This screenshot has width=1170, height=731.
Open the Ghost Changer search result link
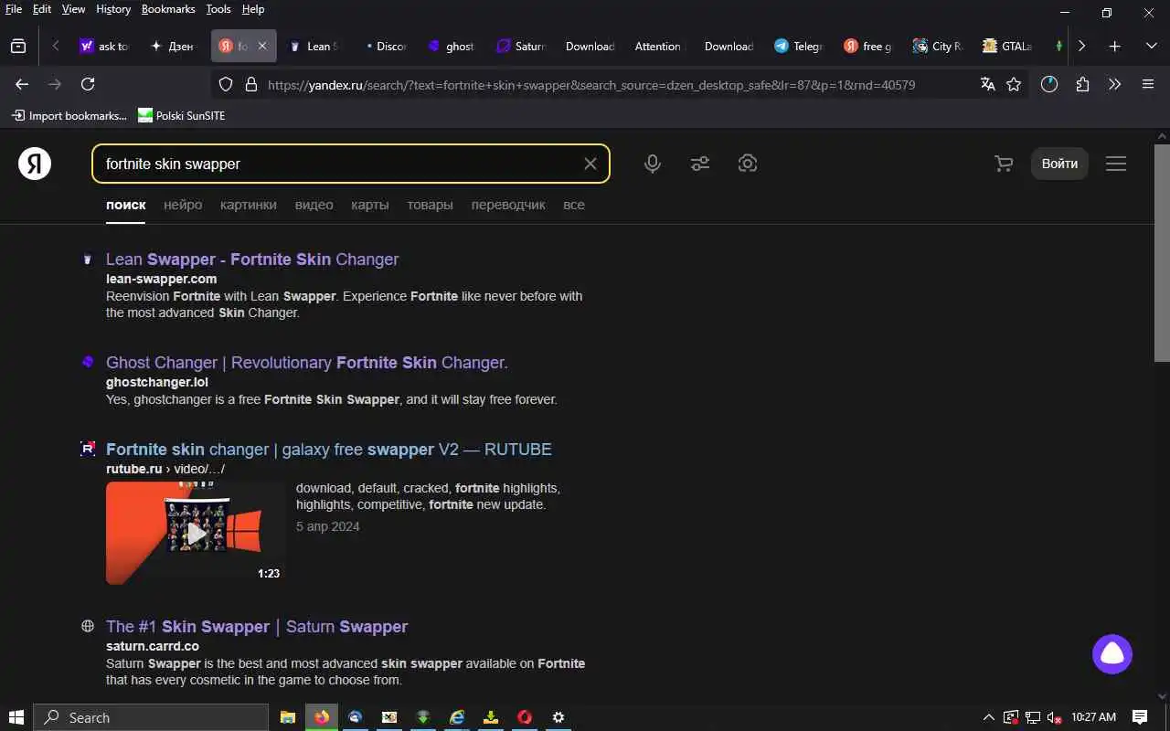[x=307, y=363]
